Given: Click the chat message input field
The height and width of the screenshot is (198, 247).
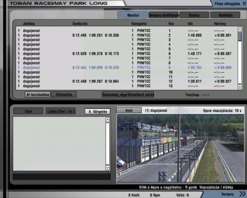Looking at the screenshot, I should pos(62,177).
